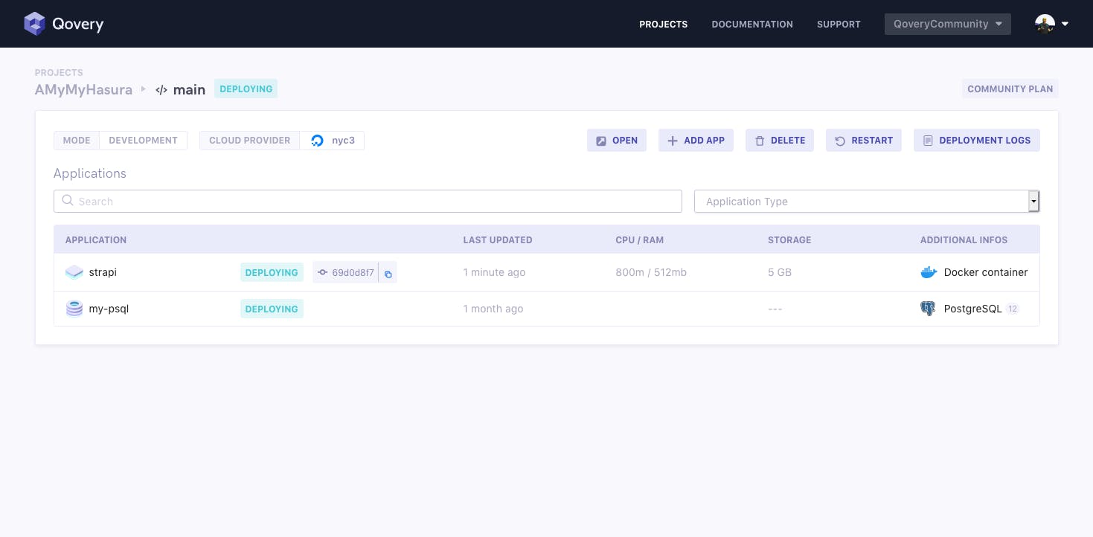Click the 'PostgreSQL' label text

[973, 309]
